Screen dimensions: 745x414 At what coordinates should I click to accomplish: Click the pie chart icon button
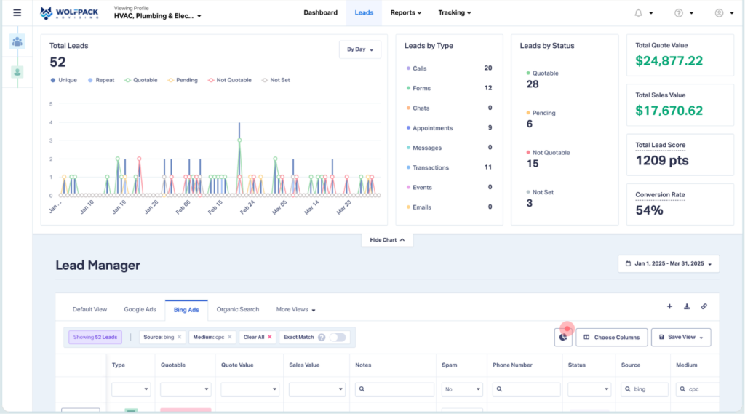point(563,337)
